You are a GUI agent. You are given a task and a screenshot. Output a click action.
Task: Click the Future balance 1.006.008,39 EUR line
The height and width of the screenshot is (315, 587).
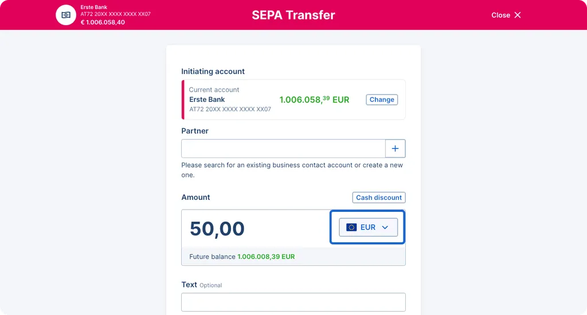(x=242, y=257)
